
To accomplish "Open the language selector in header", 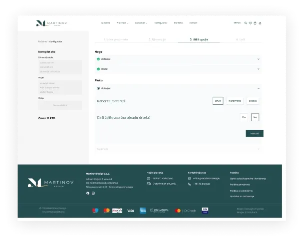I will coord(237,23).
